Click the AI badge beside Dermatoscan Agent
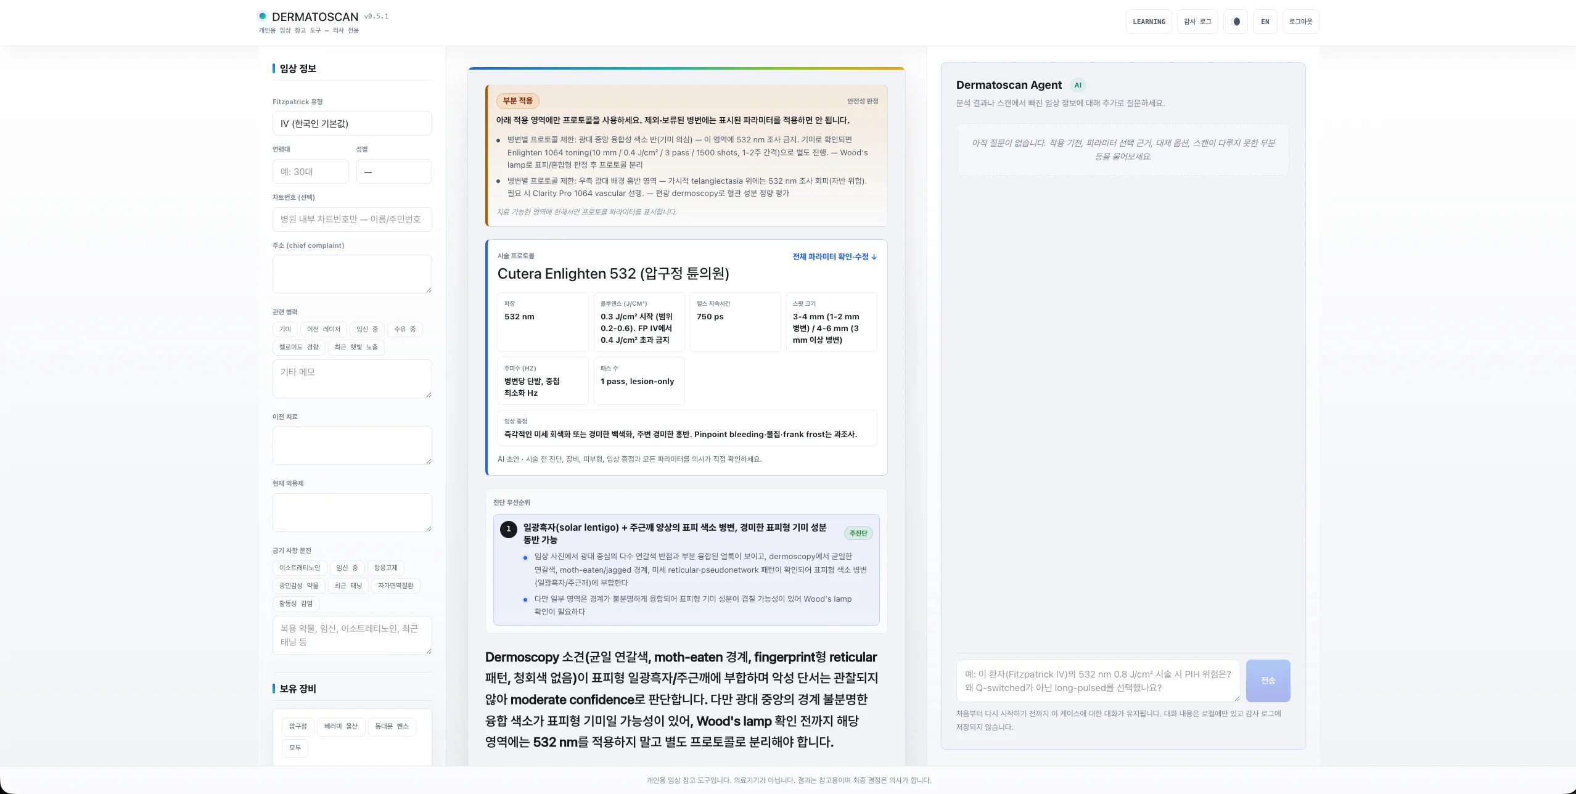1576x794 pixels. (1078, 85)
